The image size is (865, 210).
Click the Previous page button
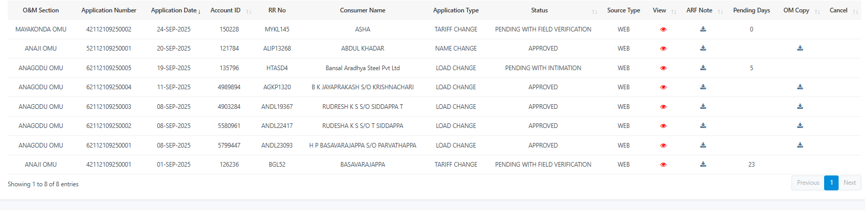point(808,183)
